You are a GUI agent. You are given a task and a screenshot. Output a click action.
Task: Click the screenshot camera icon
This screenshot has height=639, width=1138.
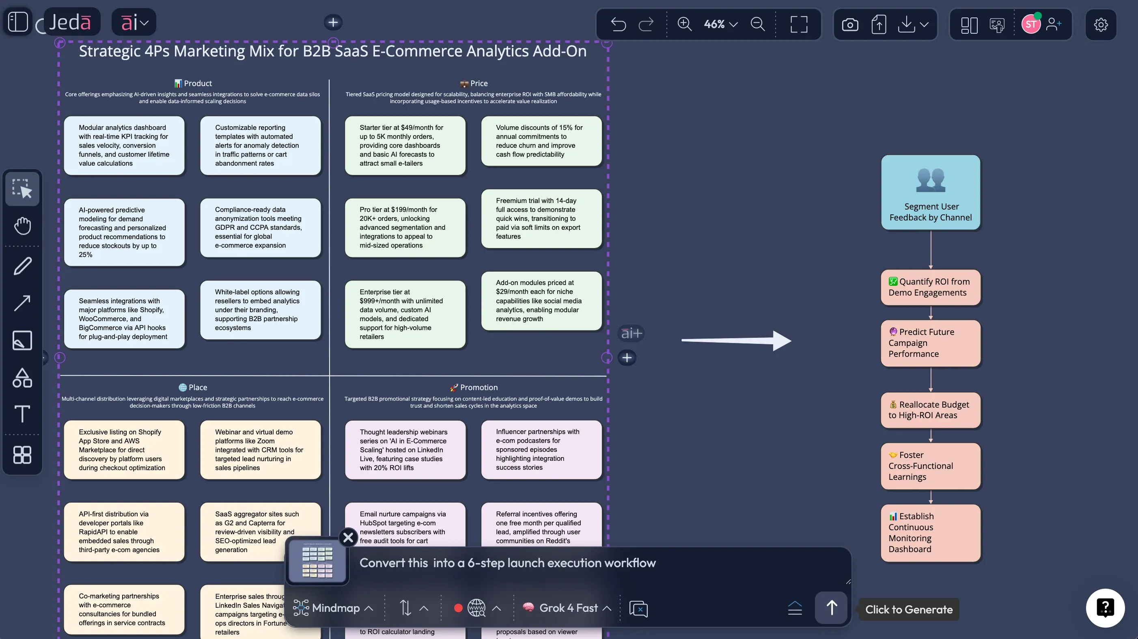point(849,25)
